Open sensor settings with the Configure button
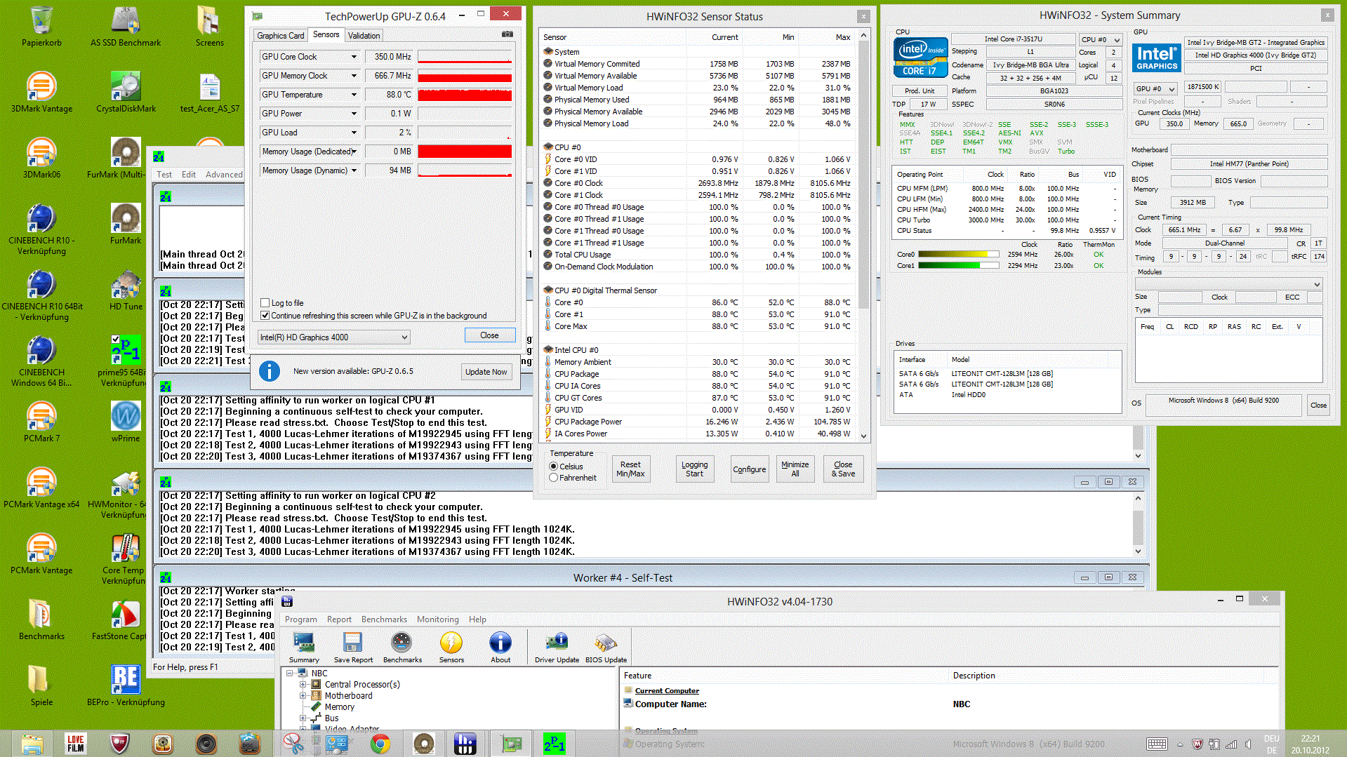 (x=750, y=469)
